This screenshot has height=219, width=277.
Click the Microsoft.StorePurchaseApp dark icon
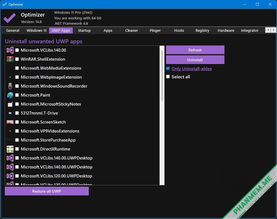click(x=10, y=140)
